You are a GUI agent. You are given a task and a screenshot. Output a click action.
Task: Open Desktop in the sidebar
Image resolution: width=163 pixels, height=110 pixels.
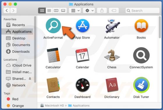pos(17,38)
